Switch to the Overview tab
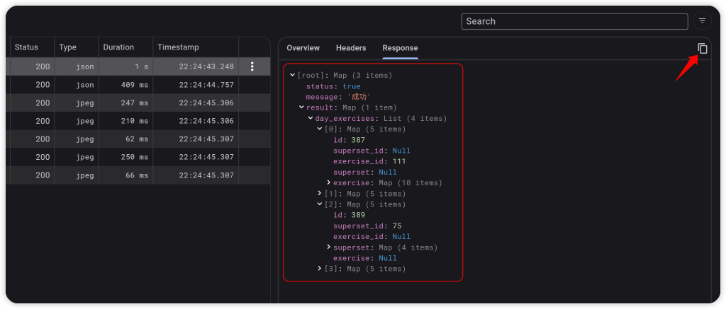 click(303, 48)
